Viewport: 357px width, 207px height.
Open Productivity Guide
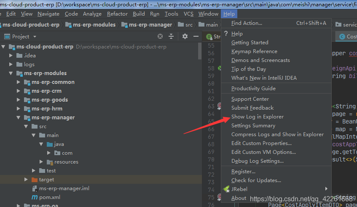click(x=276, y=89)
